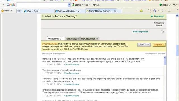
Task: Expand the Search button options arrow
Action: pos(82,5)
